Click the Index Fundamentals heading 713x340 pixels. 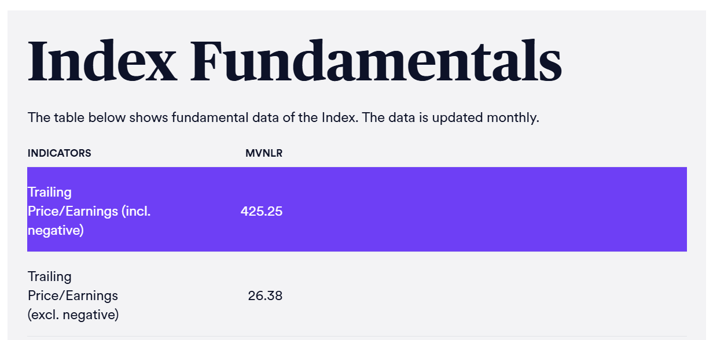click(x=294, y=61)
